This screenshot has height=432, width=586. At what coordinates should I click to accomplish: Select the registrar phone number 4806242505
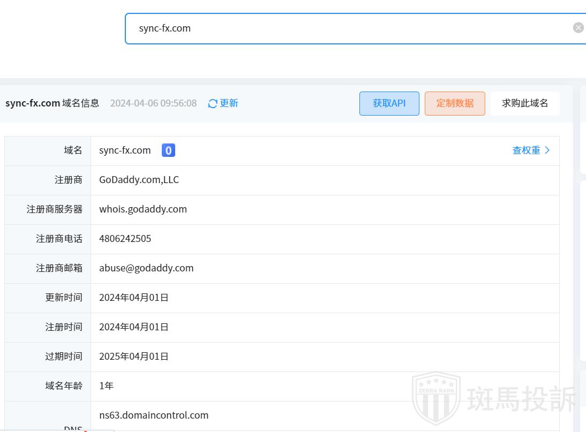pyautogui.click(x=125, y=239)
